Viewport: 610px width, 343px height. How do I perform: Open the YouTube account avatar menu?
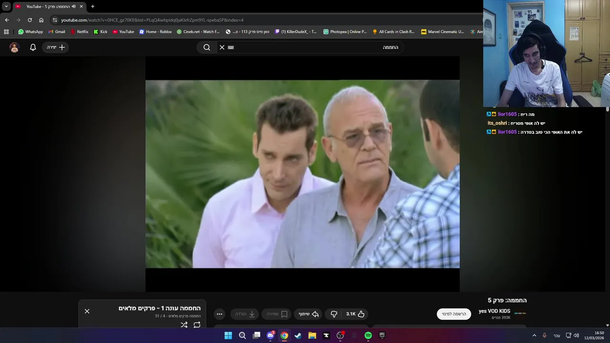(x=14, y=47)
